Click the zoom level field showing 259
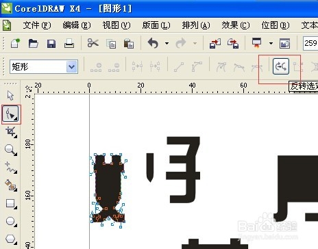The image size is (318, 249). 310,43
